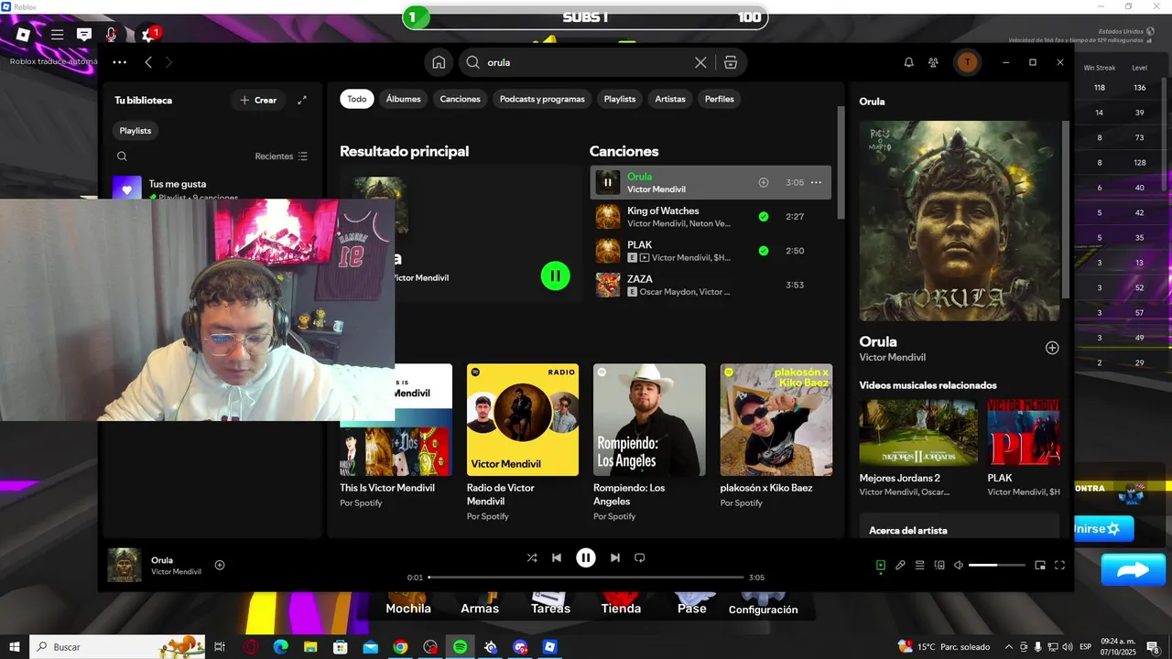
Task: Toggle saved check on King of Watches
Action: click(764, 217)
